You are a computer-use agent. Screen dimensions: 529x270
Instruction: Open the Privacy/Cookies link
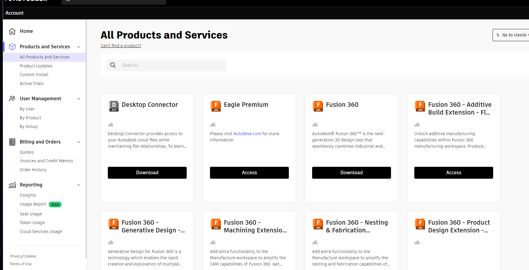point(23,256)
